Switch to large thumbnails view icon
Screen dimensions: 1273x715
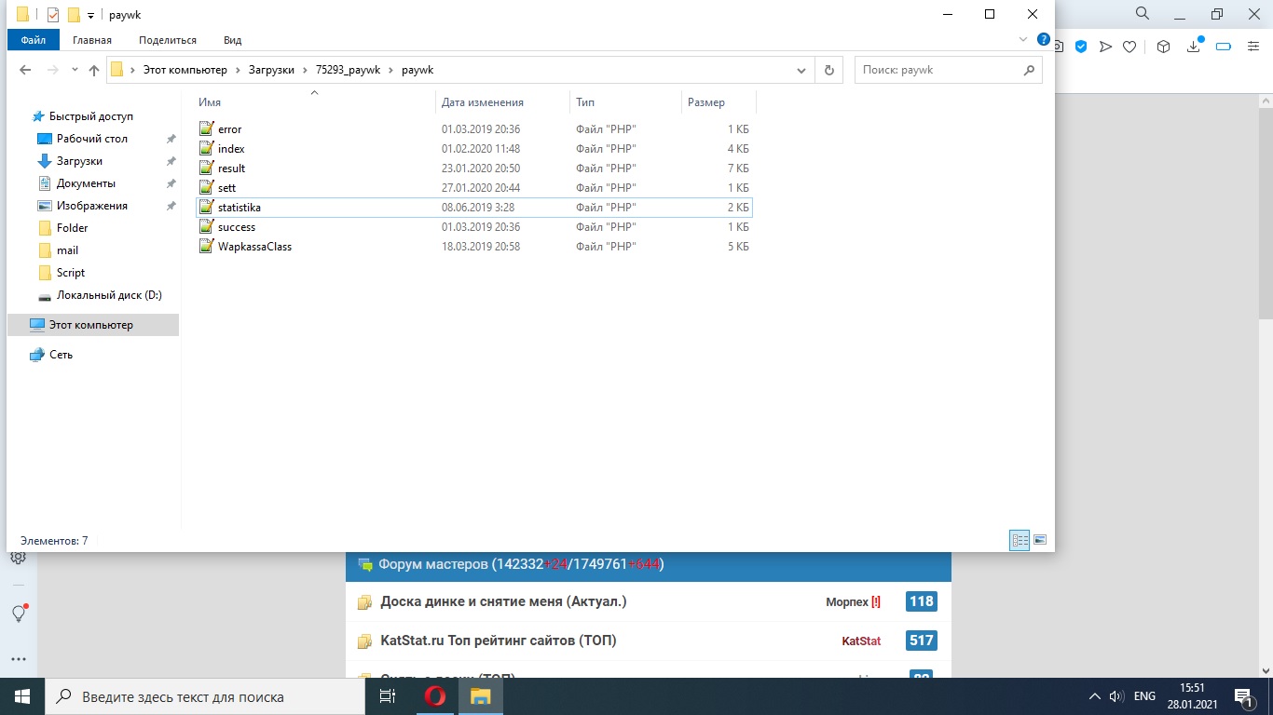click(1040, 540)
